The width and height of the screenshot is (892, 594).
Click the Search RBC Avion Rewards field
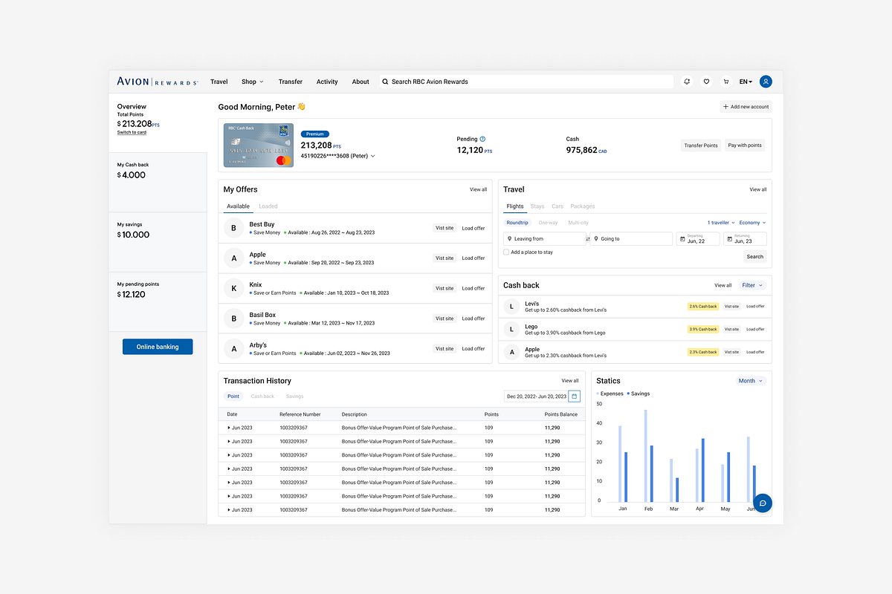tap(526, 82)
